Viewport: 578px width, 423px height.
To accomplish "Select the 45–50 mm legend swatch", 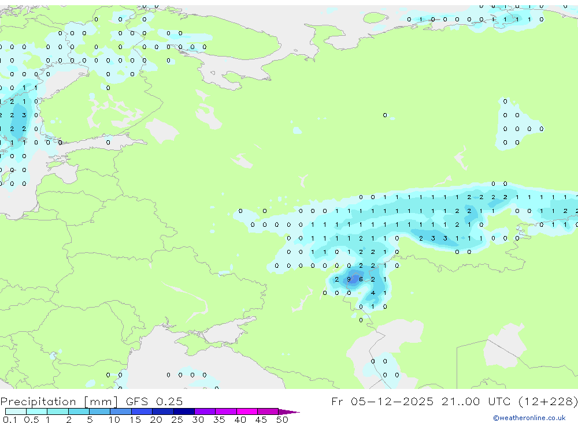I will (x=268, y=411).
